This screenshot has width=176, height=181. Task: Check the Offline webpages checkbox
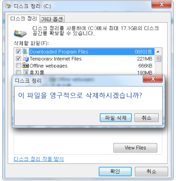click(18, 65)
